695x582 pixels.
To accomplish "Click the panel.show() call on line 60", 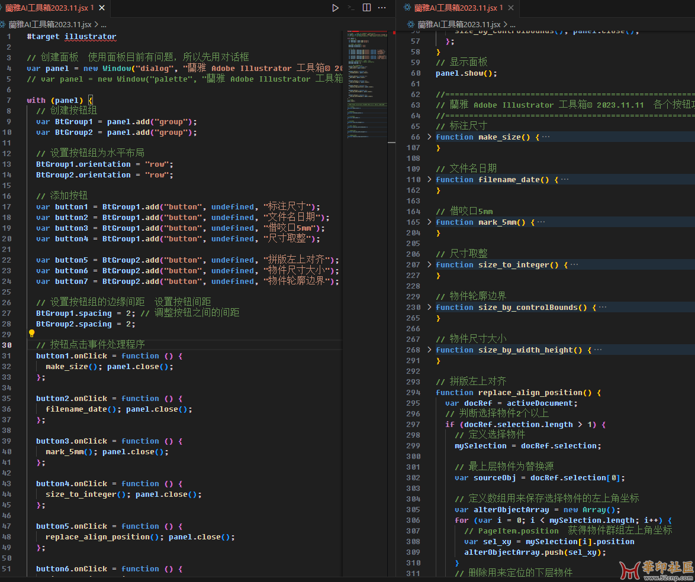I will 466,73.
